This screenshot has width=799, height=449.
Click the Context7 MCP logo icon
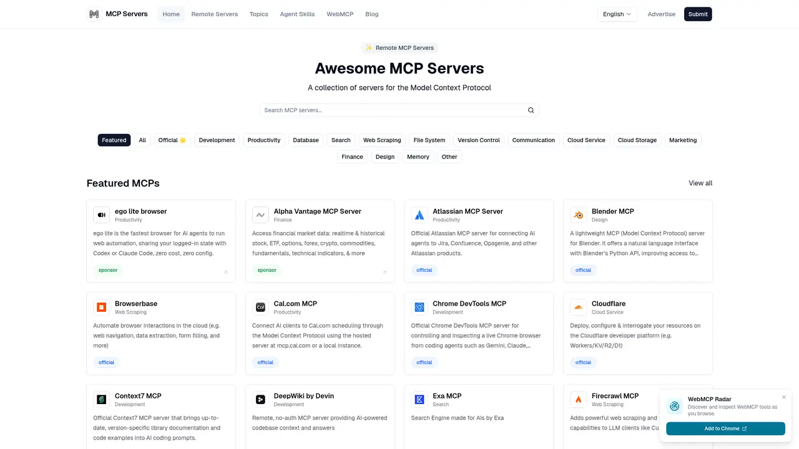coord(101,400)
